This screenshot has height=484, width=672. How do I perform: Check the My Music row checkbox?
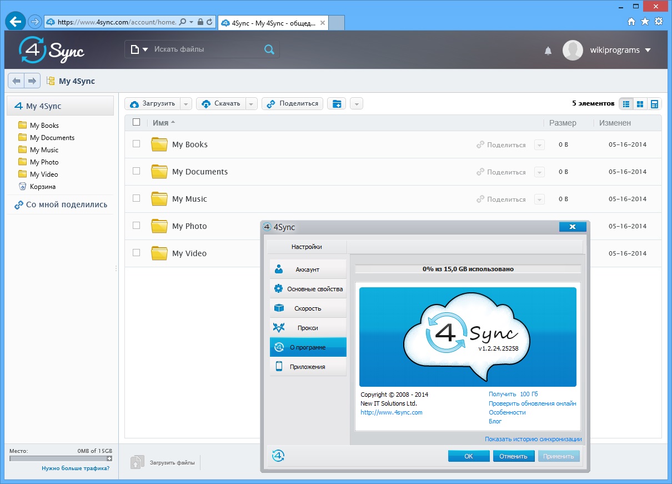pos(137,198)
